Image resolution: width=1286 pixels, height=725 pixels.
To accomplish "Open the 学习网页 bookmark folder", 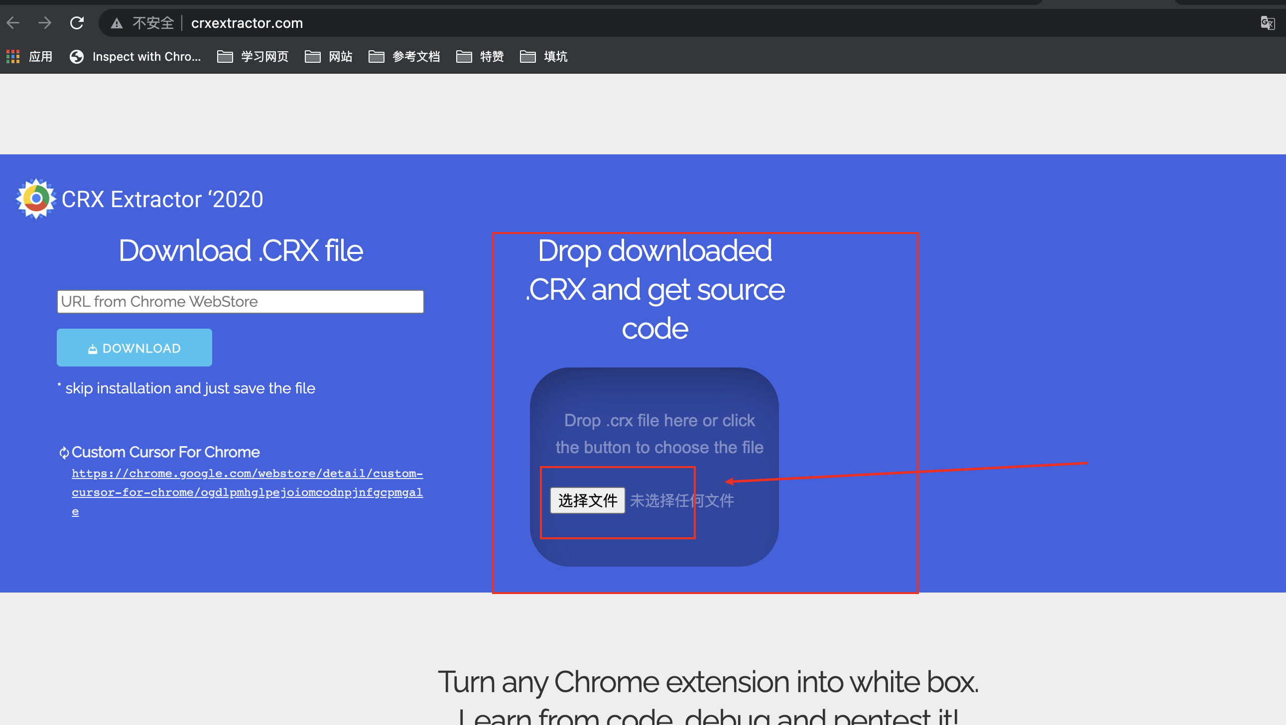I will click(253, 56).
